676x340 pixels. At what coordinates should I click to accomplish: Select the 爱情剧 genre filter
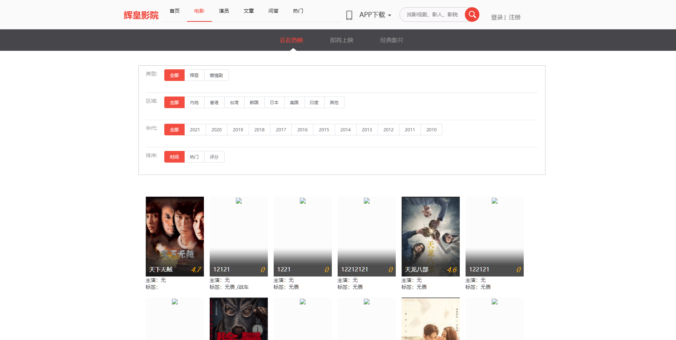(x=216, y=75)
